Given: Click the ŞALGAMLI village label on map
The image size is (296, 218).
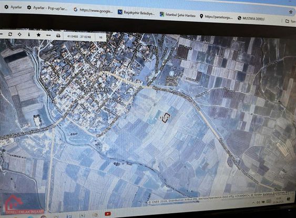Looking at the screenshot, I should click(96, 90).
